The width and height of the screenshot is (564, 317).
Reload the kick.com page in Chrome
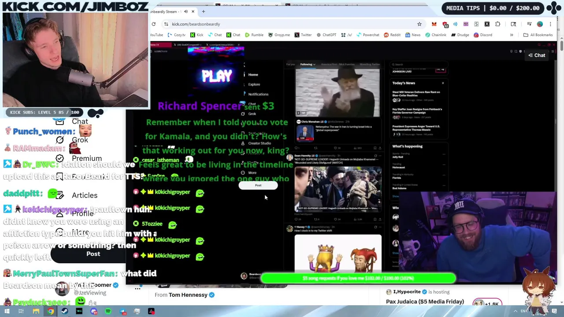(x=153, y=24)
